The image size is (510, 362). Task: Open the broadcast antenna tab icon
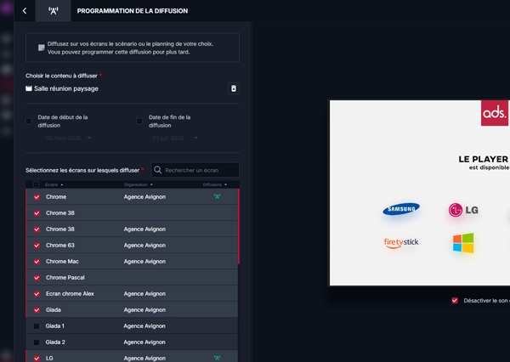(x=54, y=11)
